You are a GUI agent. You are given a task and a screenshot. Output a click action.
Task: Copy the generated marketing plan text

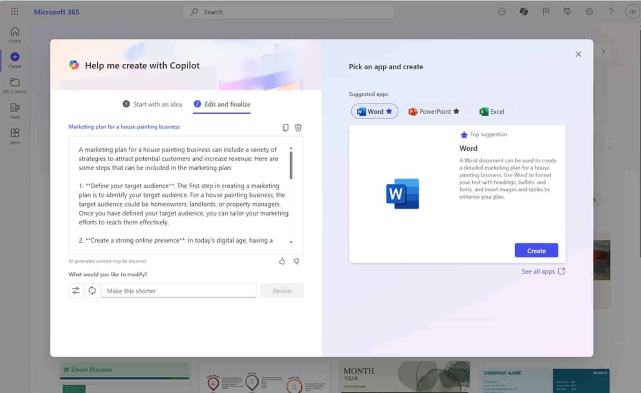tap(285, 127)
